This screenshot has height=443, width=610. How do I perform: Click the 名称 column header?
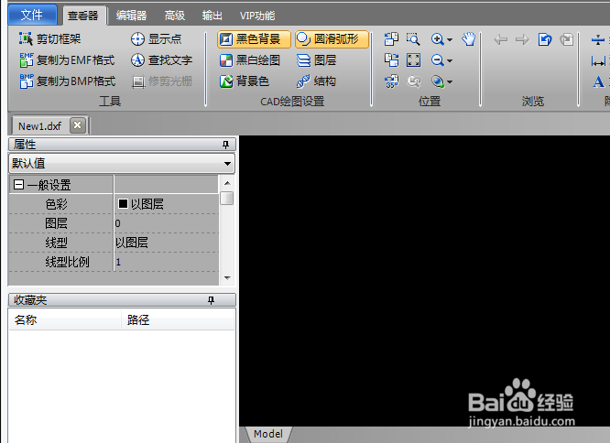point(65,319)
